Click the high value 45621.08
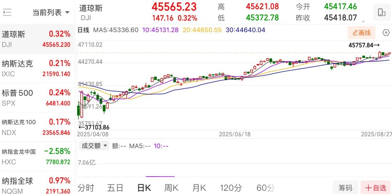This screenshot has width=392, height=194. tap(262, 6)
